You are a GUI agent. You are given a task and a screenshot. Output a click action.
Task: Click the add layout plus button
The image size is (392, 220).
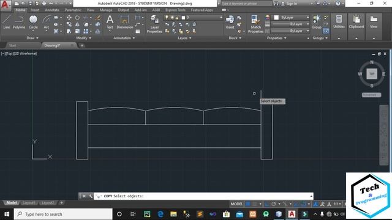click(61, 203)
